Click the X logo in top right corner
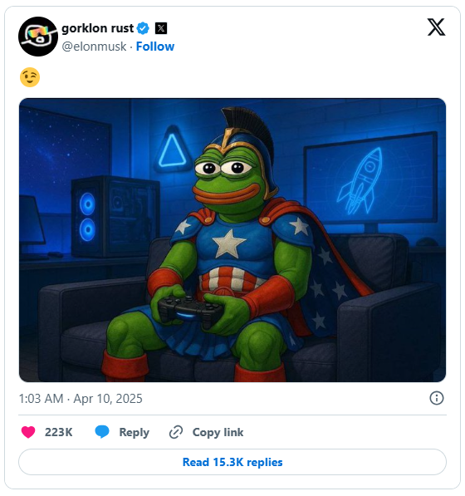 coord(436,27)
